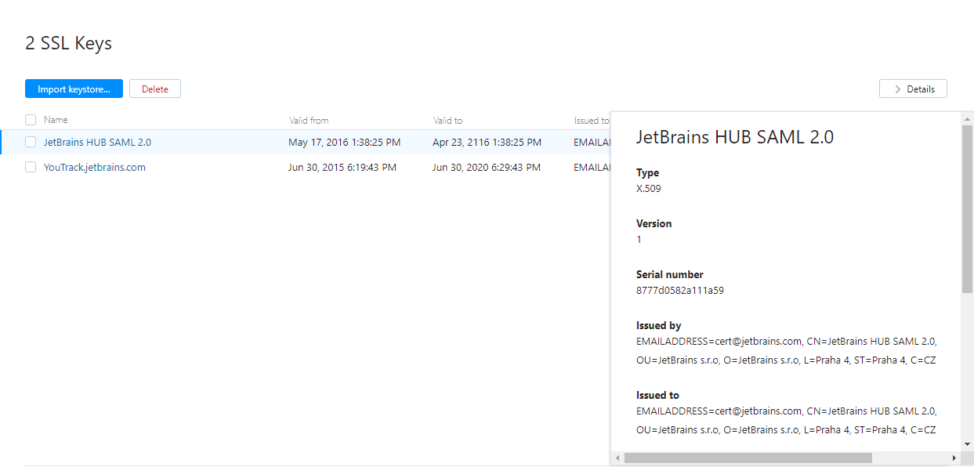
Task: Click the horizontal scrollbar left arrow
Action: coord(617,458)
